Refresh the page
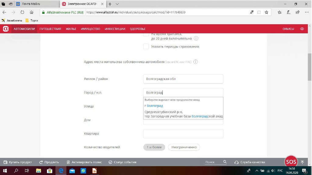Screen dimensions: 312x175 click(22, 12)
